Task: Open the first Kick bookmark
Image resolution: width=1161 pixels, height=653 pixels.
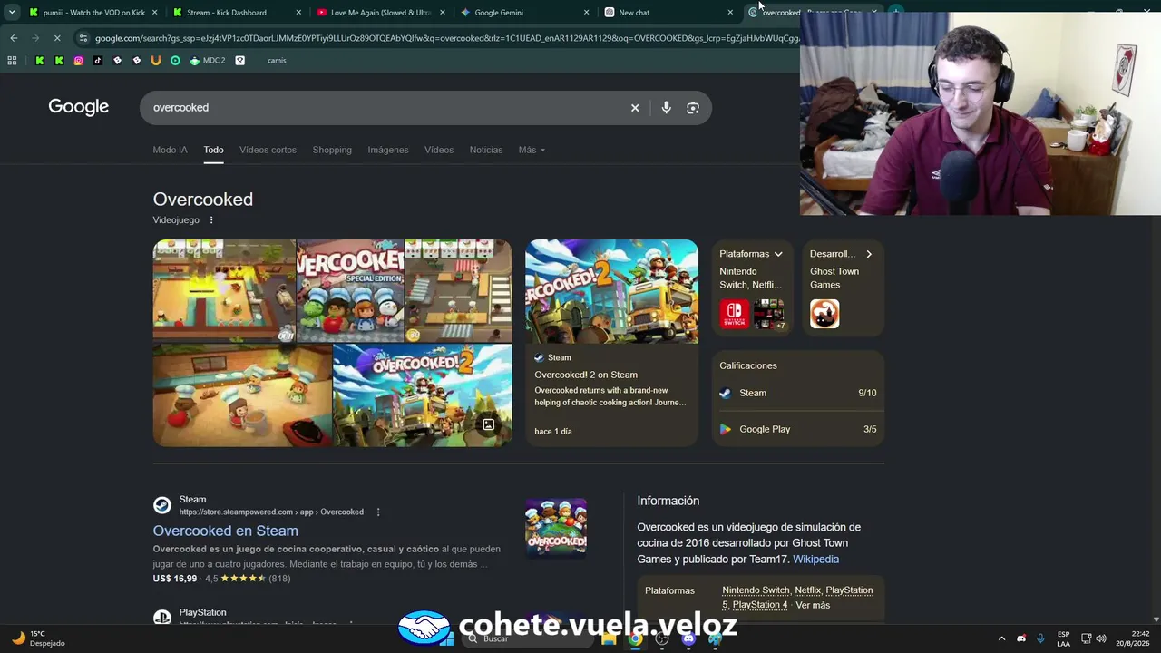Action: [x=40, y=61]
